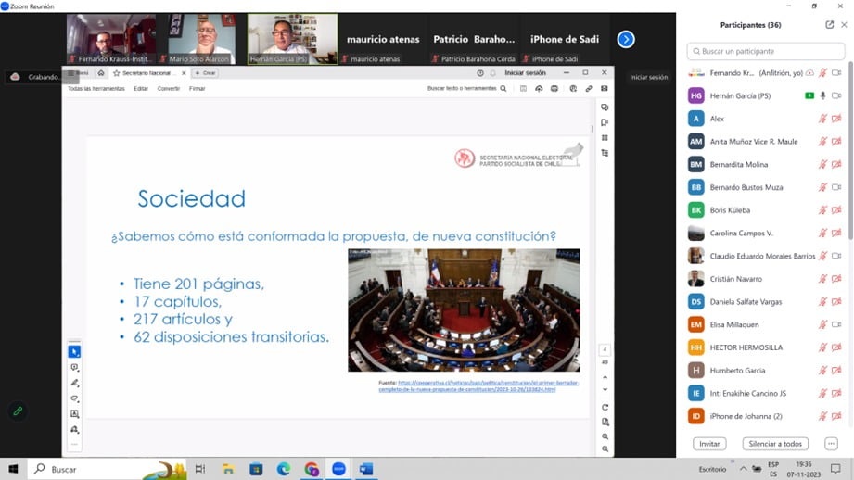Screen dimensions: 854x480
Task: Click zoom in magnifier on PDF sidebar
Action: point(605,436)
